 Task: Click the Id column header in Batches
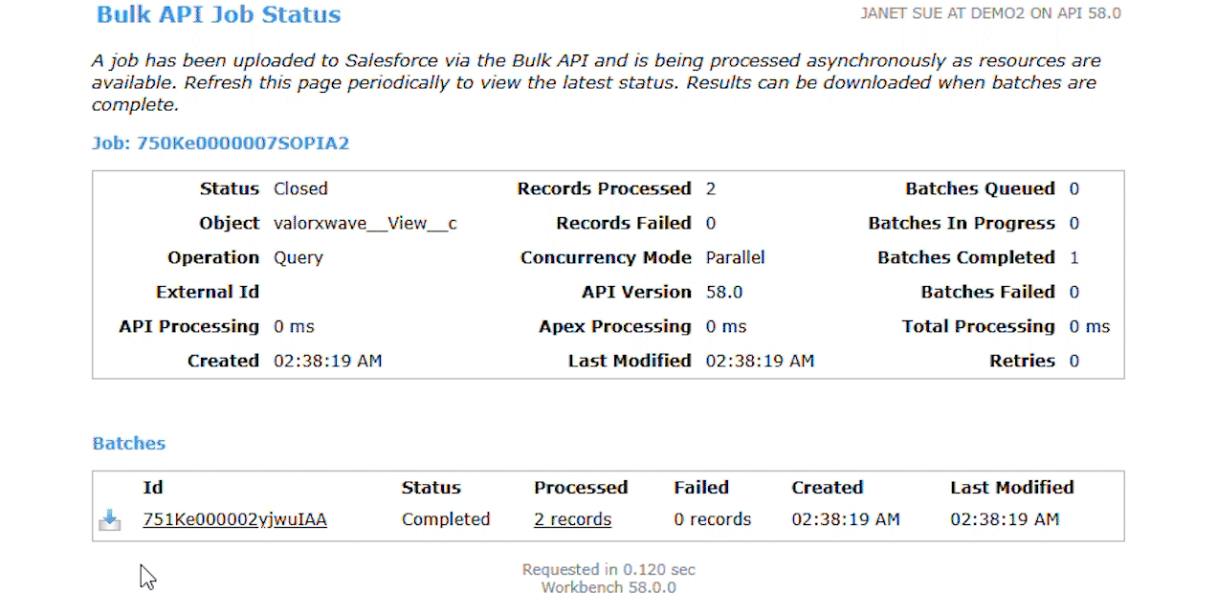[153, 487]
